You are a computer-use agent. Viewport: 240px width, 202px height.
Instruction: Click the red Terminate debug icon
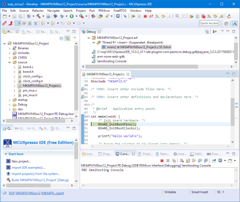coord(145,16)
